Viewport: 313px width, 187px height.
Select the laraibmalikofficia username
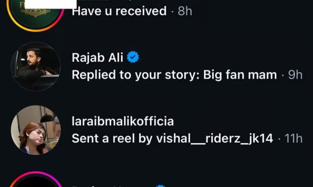pyautogui.click(x=122, y=122)
